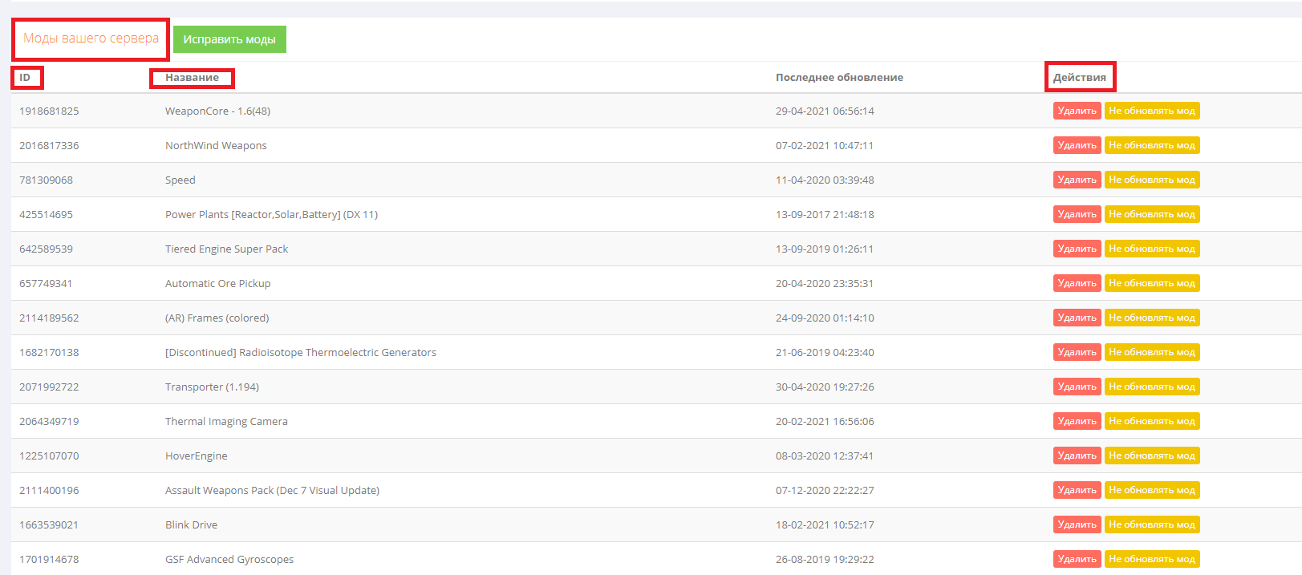The width and height of the screenshot is (1302, 575).
Task: Click update date 13-09-2017 21:48:18
Action: tap(825, 215)
